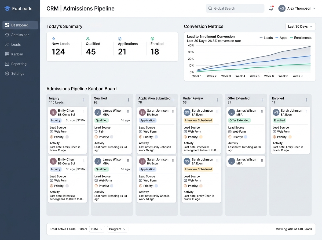Switch to the Kanban sidebar view

(20, 54)
